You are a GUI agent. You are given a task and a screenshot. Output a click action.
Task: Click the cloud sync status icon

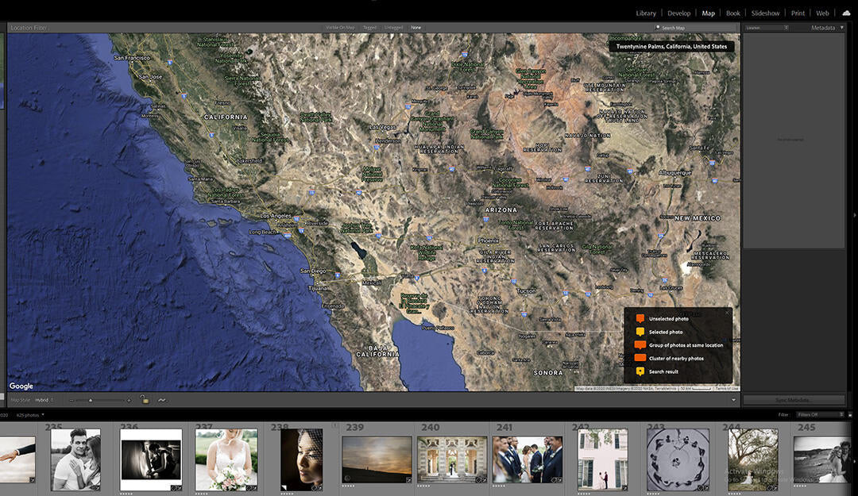click(846, 13)
